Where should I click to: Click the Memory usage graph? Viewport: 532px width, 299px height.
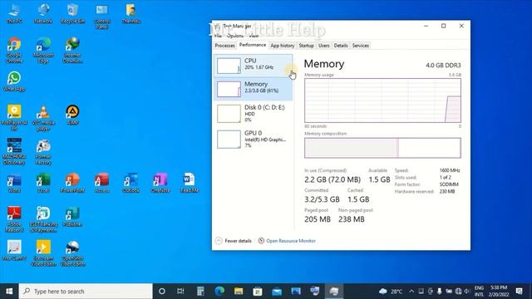click(x=382, y=100)
